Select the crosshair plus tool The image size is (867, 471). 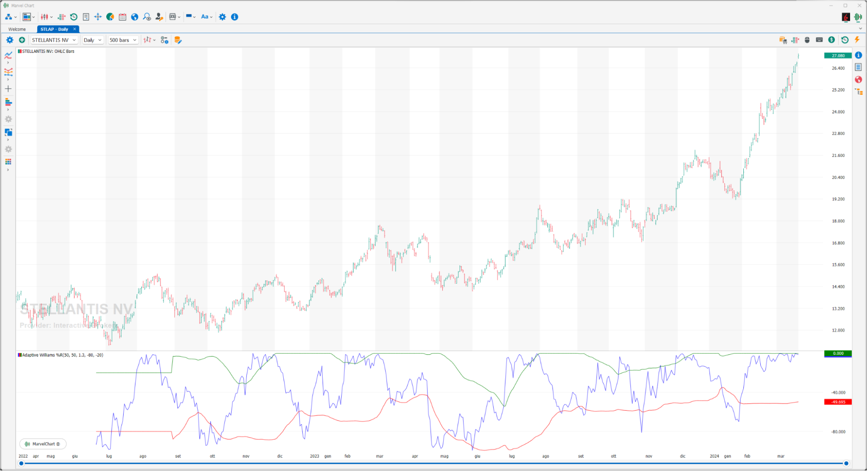click(8, 89)
